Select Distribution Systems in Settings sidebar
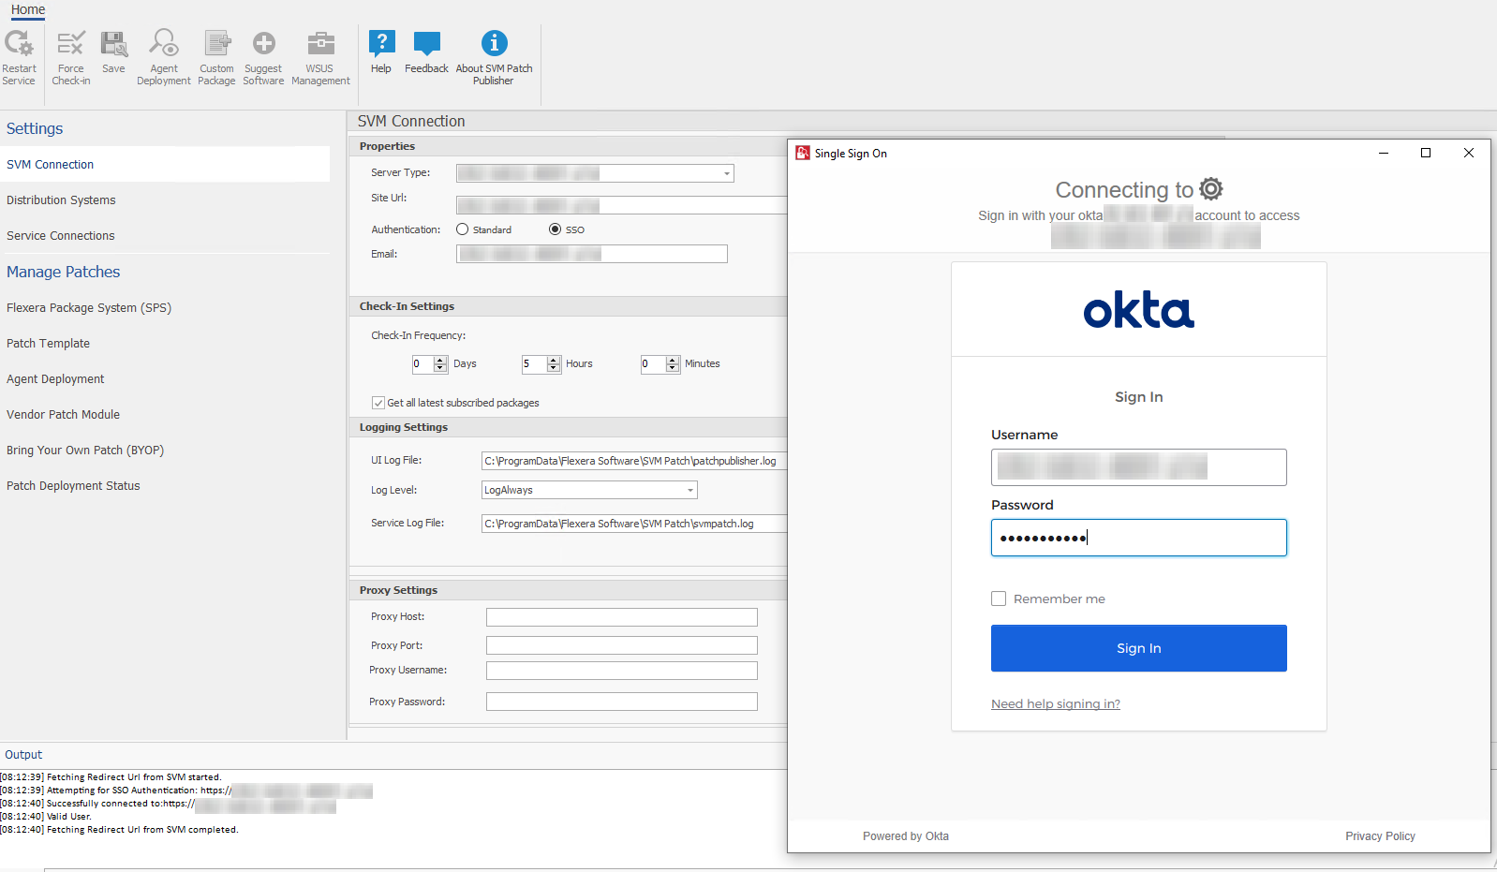The height and width of the screenshot is (872, 1497). pyautogui.click(x=61, y=200)
